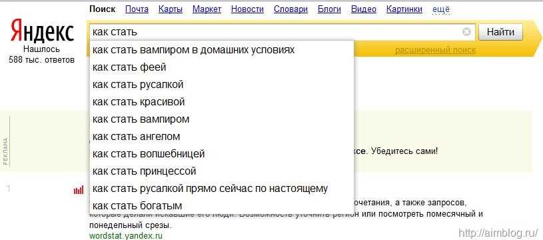The width and height of the screenshot is (543, 240).
Task: Click the Найти search button
Action: pos(500,32)
